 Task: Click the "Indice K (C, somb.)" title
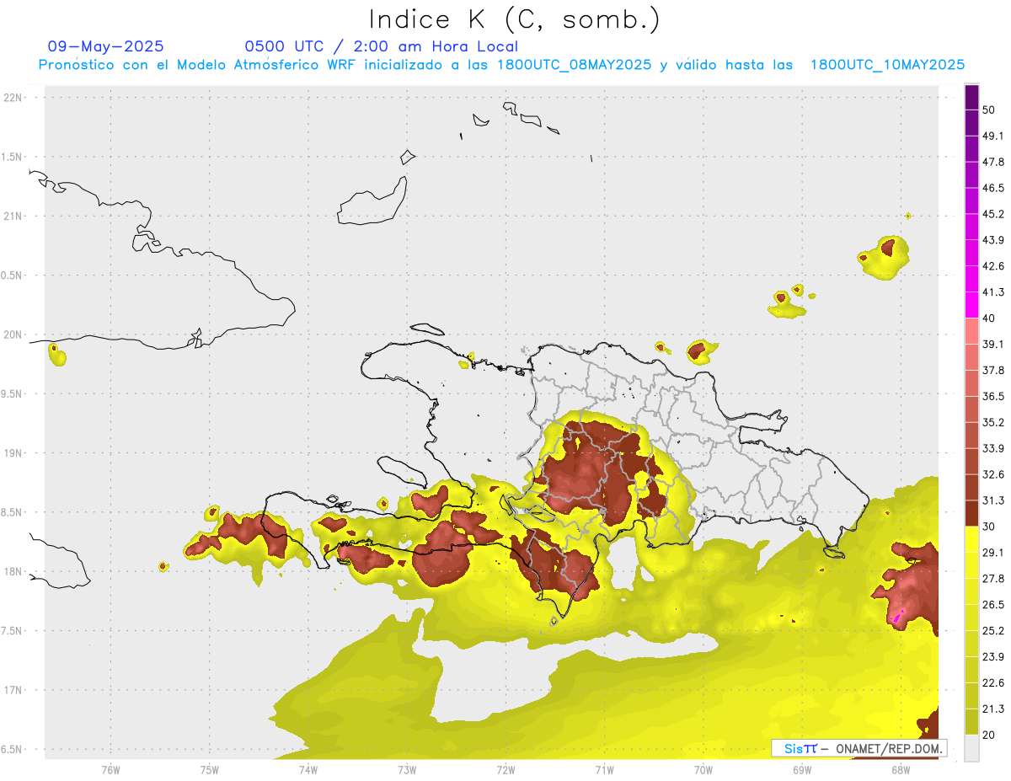coord(513,19)
